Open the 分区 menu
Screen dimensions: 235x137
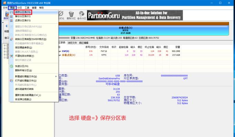pos(20,8)
